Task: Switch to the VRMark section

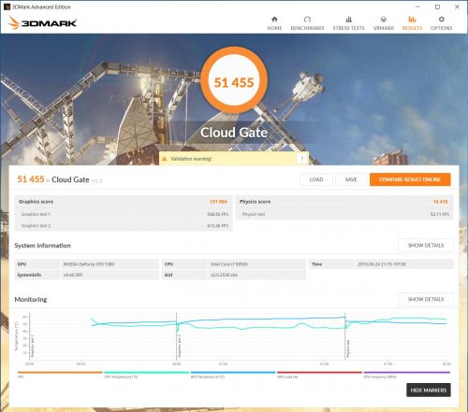Action: click(384, 23)
